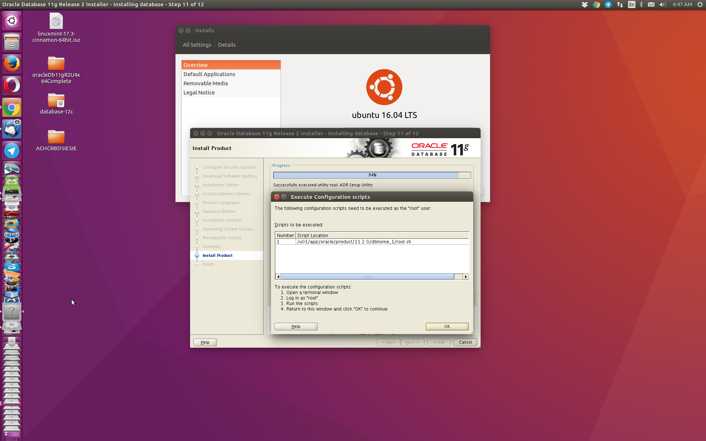Screen dimensions: 706x441
Task: Open clock showing 4:47 AM
Action: click(682, 4)
